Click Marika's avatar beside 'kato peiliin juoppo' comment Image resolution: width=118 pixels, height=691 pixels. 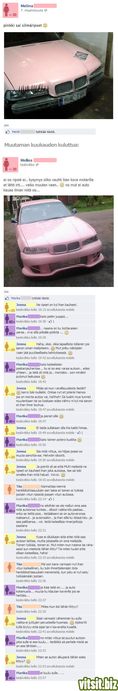10,319
